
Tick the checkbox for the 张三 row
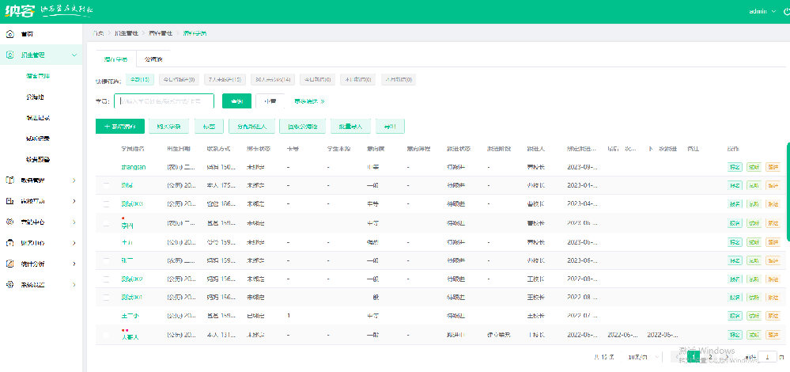tap(106, 260)
